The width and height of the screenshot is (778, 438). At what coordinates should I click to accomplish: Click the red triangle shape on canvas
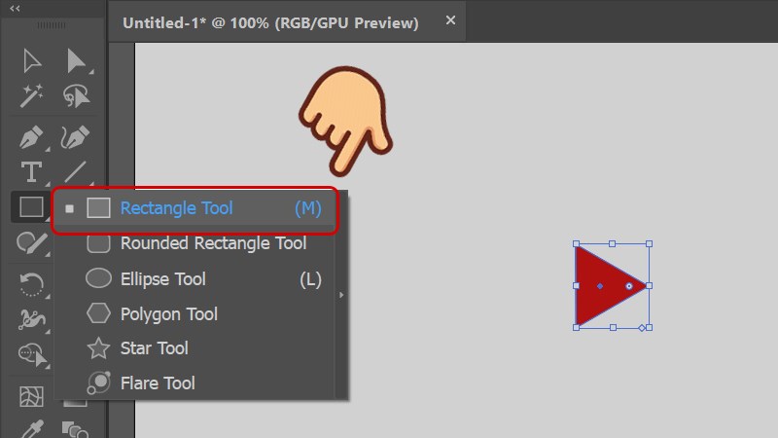(605, 285)
